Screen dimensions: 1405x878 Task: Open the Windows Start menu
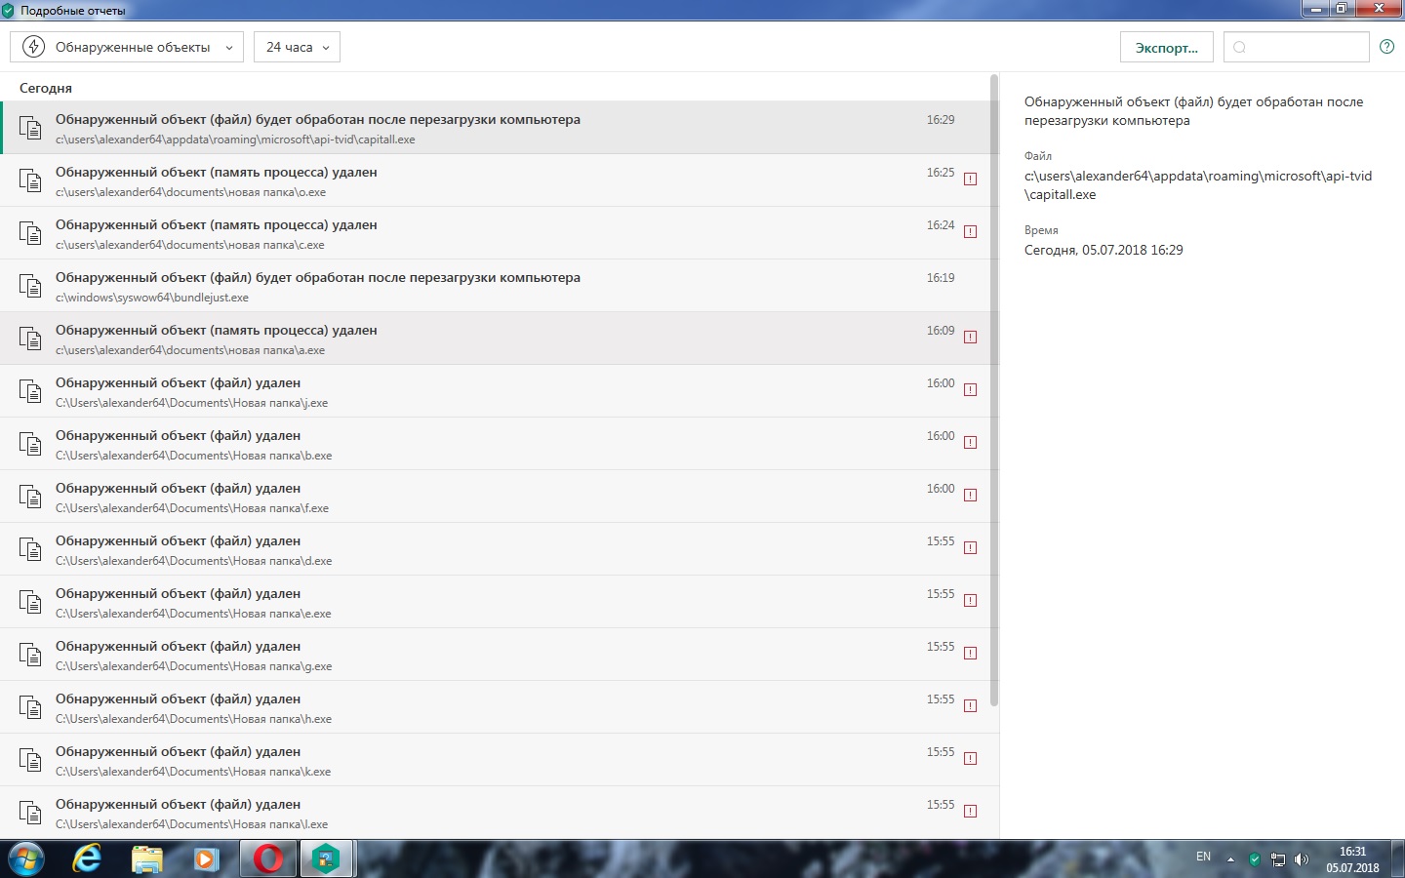(25, 858)
